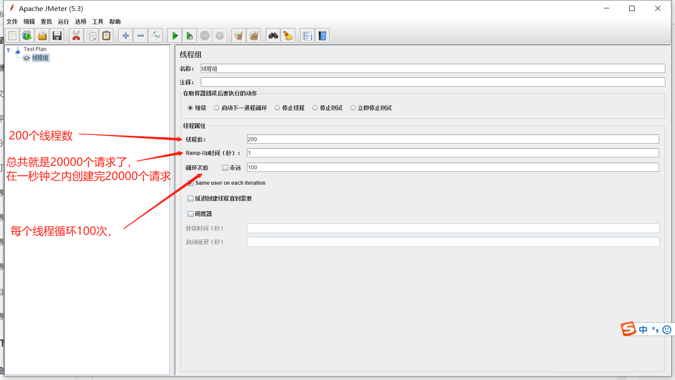Select 启动下一进程循环 radio option
This screenshot has height=380, width=675.
coord(217,108)
